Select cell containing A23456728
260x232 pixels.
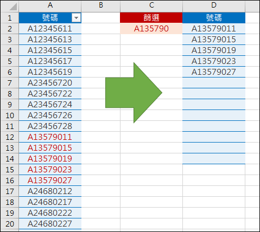pyautogui.click(x=50, y=126)
